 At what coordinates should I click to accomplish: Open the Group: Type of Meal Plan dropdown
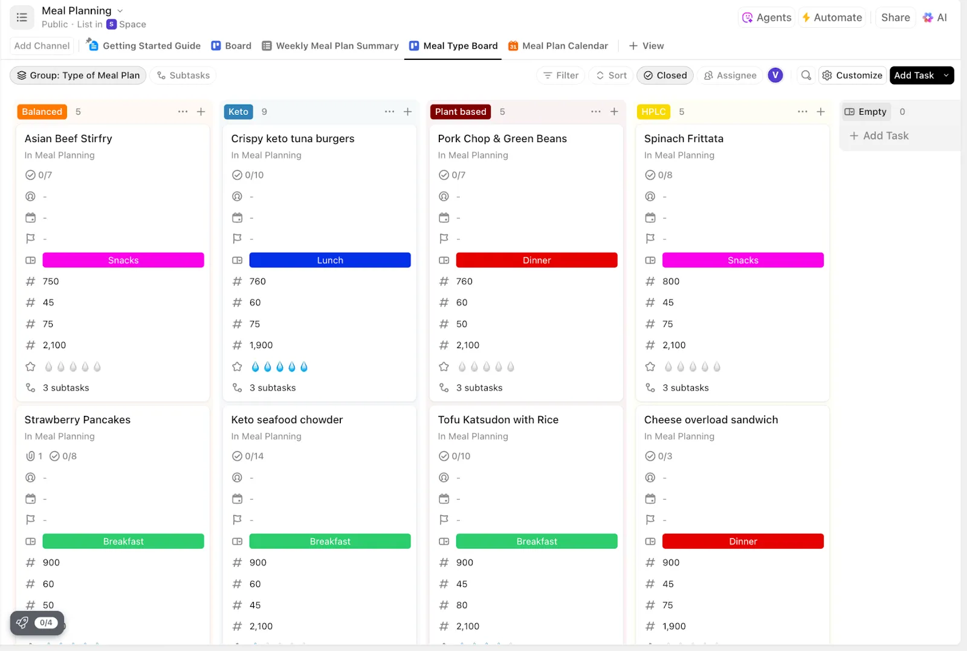(x=78, y=76)
